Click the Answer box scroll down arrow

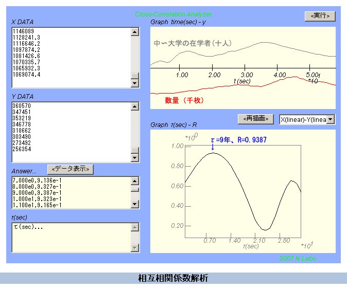pyautogui.click(x=135, y=204)
